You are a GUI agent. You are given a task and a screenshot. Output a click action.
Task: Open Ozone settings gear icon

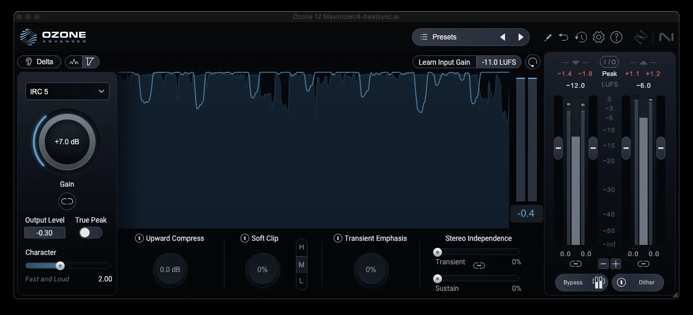click(x=599, y=37)
